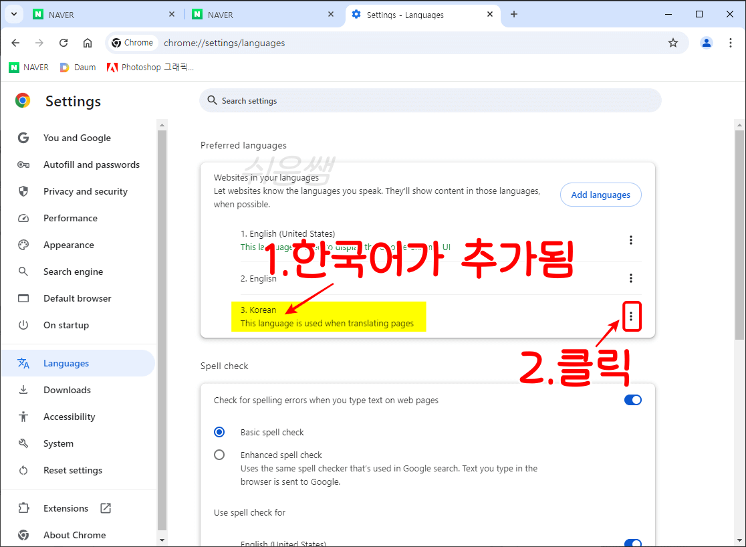The height and width of the screenshot is (547, 746).
Task: Toggle spell check for English (United States)
Action: pos(632,543)
